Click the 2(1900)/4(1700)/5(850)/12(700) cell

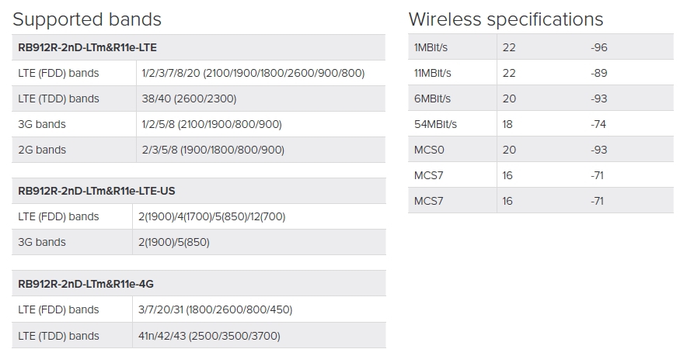click(214, 216)
